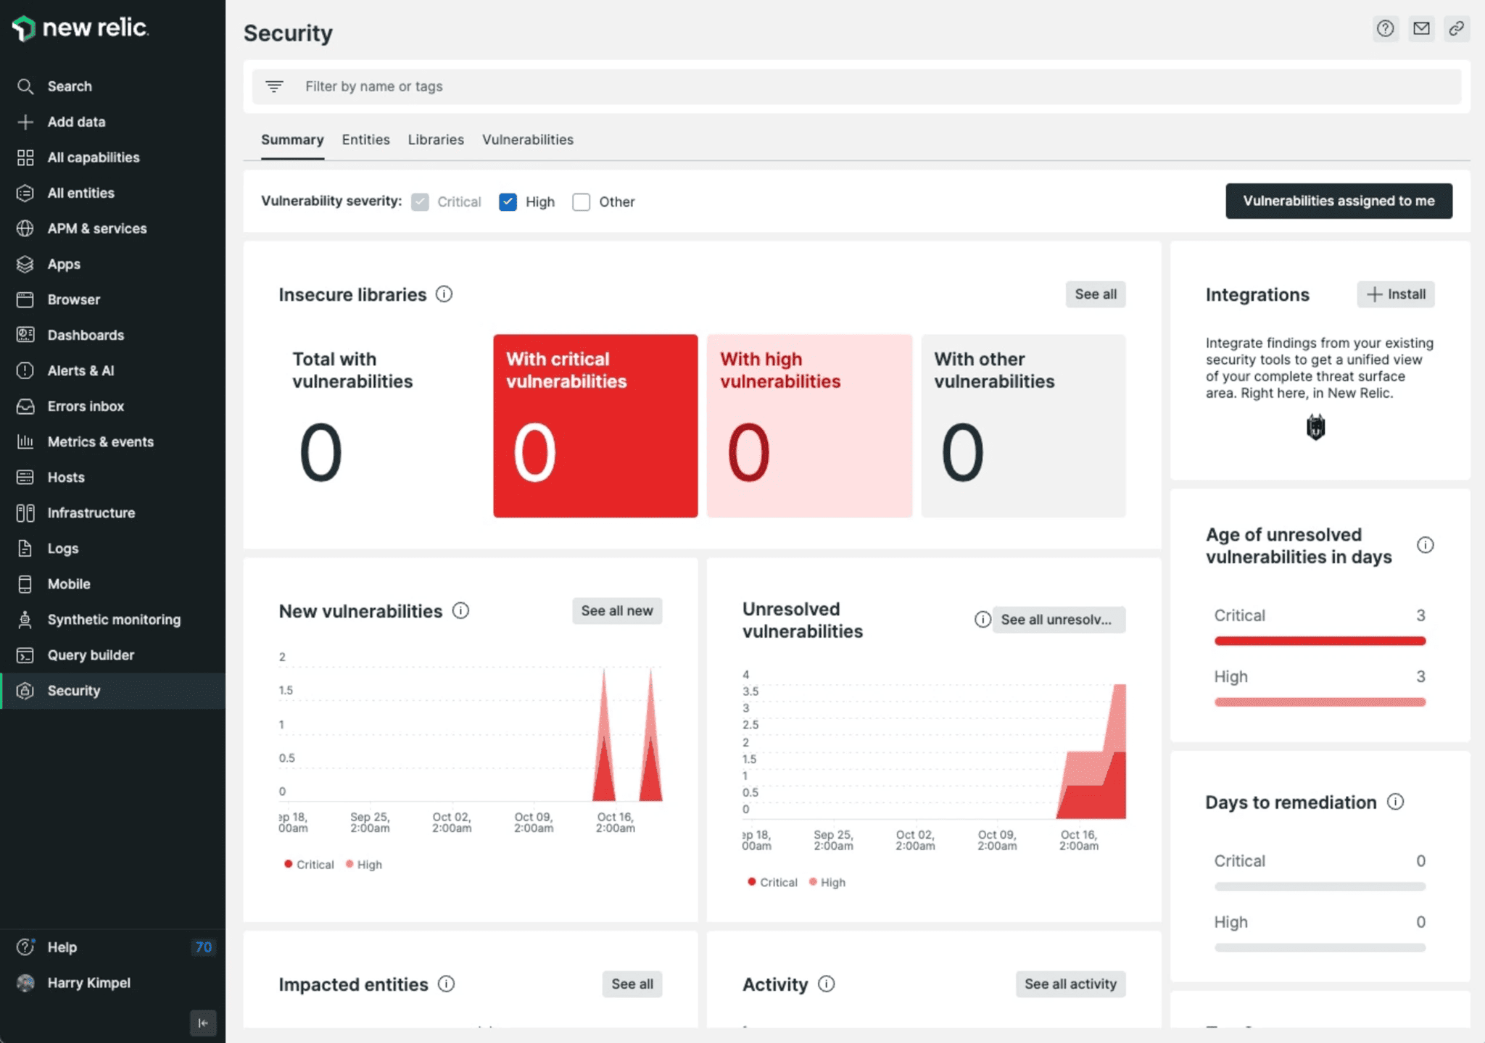The width and height of the screenshot is (1485, 1043).
Task: Select the With other vulnerabilities tile
Action: 1023,425
